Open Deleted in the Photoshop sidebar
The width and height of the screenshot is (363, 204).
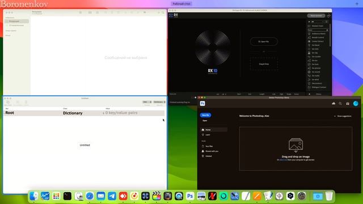pos(206,156)
